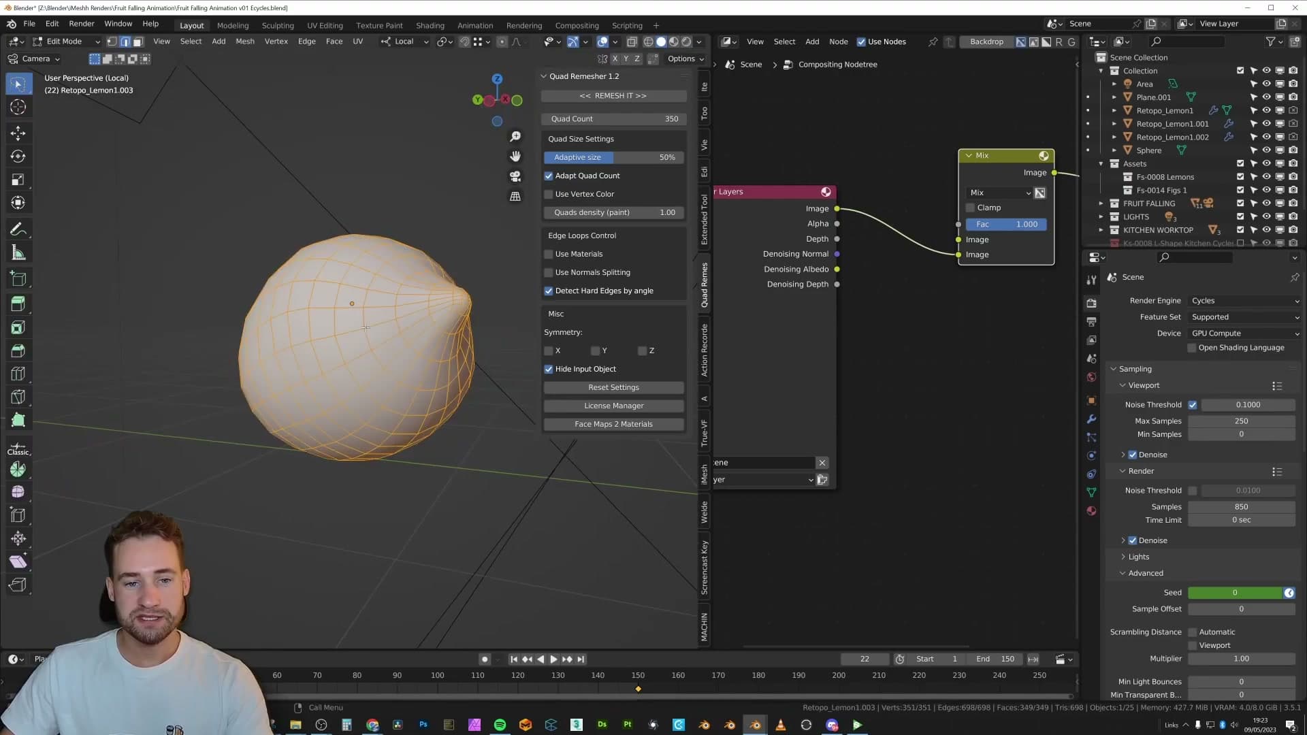Open the Mesh menu in viewport header
Image resolution: width=1307 pixels, height=735 pixels.
click(x=245, y=42)
